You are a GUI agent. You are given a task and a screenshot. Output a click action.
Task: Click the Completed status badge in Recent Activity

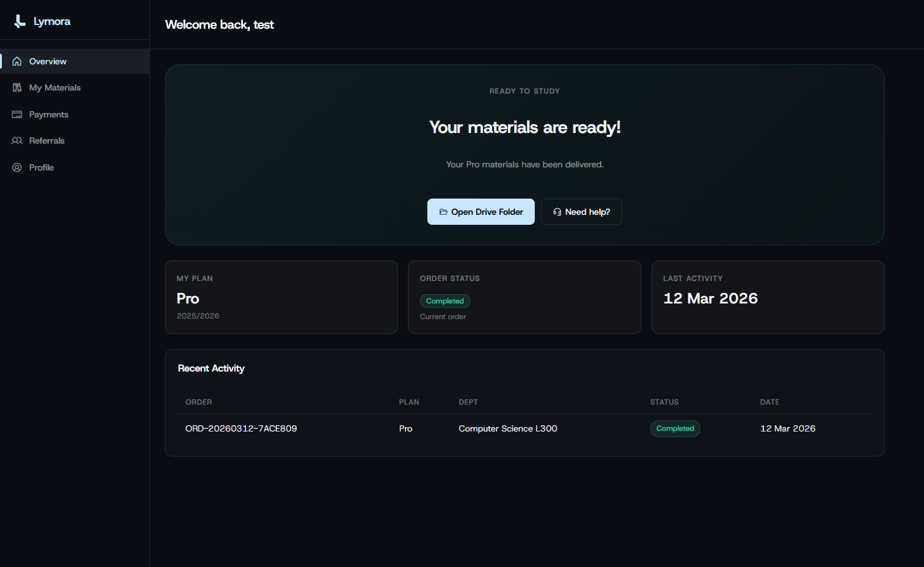pyautogui.click(x=675, y=428)
